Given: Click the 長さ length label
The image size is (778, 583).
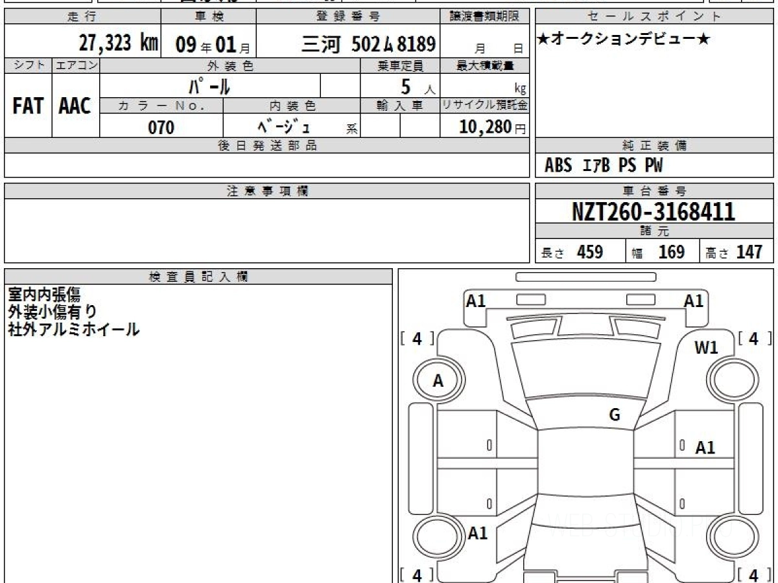Looking at the screenshot, I should click(x=553, y=253).
